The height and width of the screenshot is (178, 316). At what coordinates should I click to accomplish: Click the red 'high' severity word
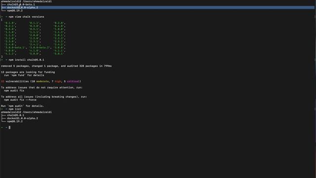[58, 82]
